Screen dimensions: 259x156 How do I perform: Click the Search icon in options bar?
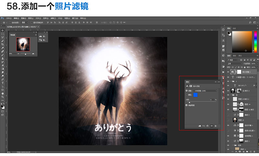250,22
